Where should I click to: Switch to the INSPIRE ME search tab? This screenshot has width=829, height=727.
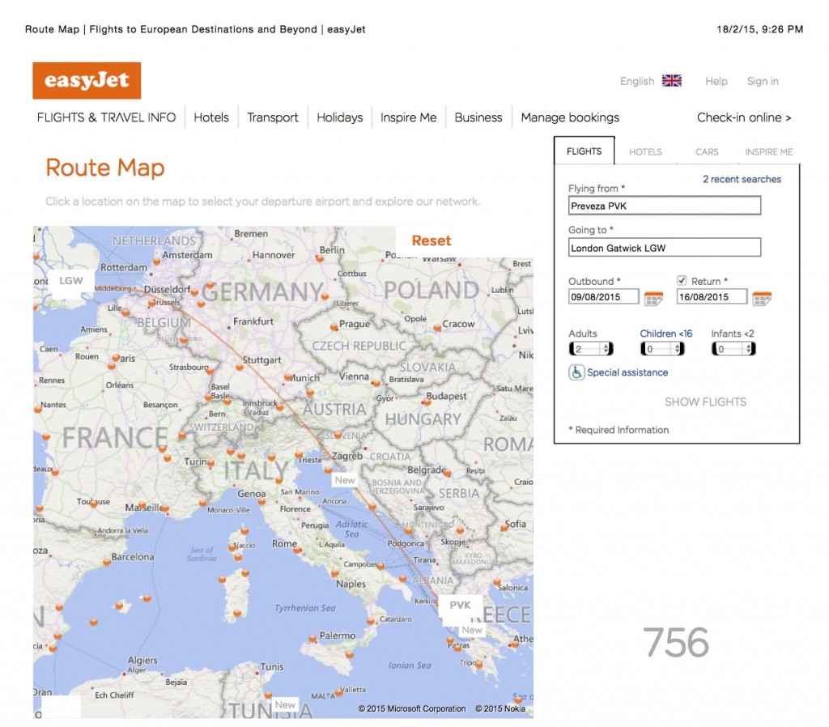[769, 151]
